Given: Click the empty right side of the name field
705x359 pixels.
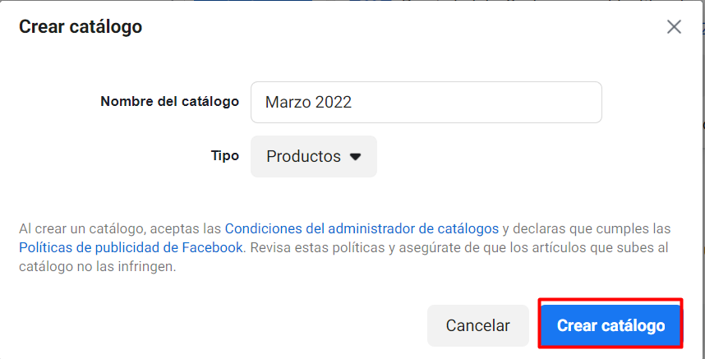Looking at the screenshot, I should (477, 102).
